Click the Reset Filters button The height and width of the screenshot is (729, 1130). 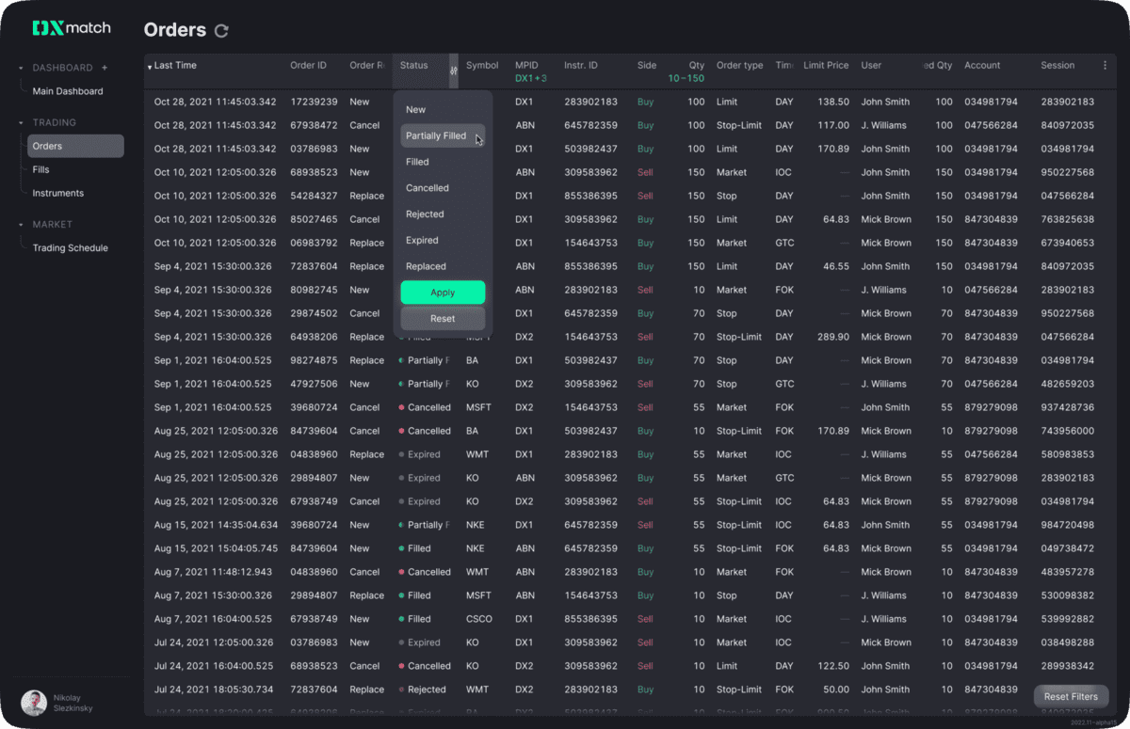point(1071,696)
